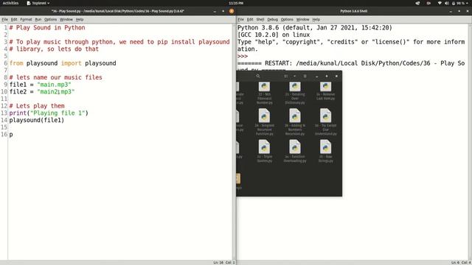Click the editor's vertical scrollbar

(x=233, y=141)
